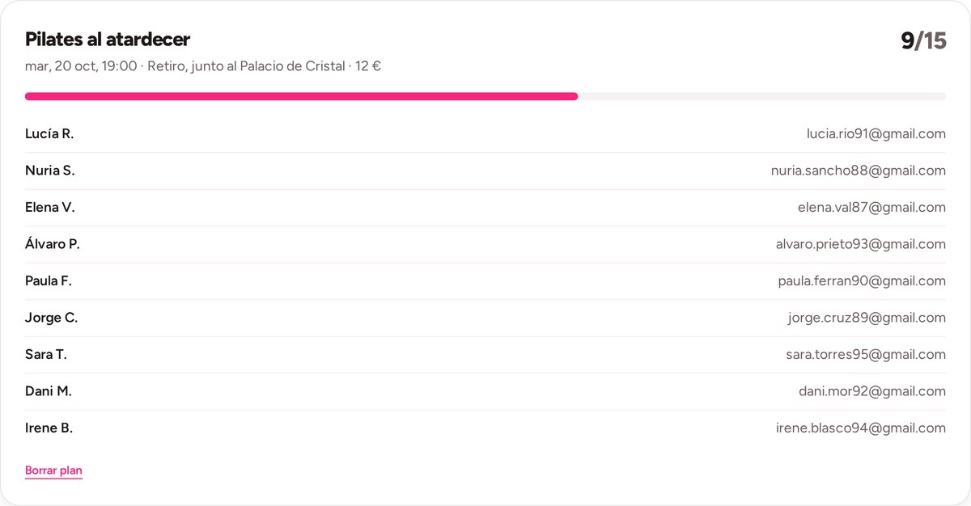Select attendee Elena V.

49,208
